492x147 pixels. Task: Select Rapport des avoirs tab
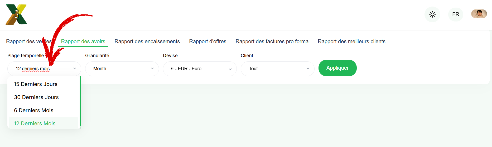click(x=83, y=41)
